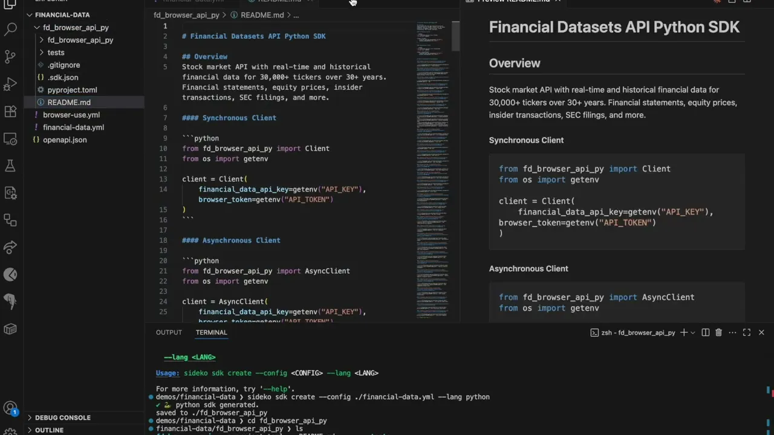774x435 pixels.
Task: Click the pie-chart circle activity bar icon
Action: click(10, 274)
